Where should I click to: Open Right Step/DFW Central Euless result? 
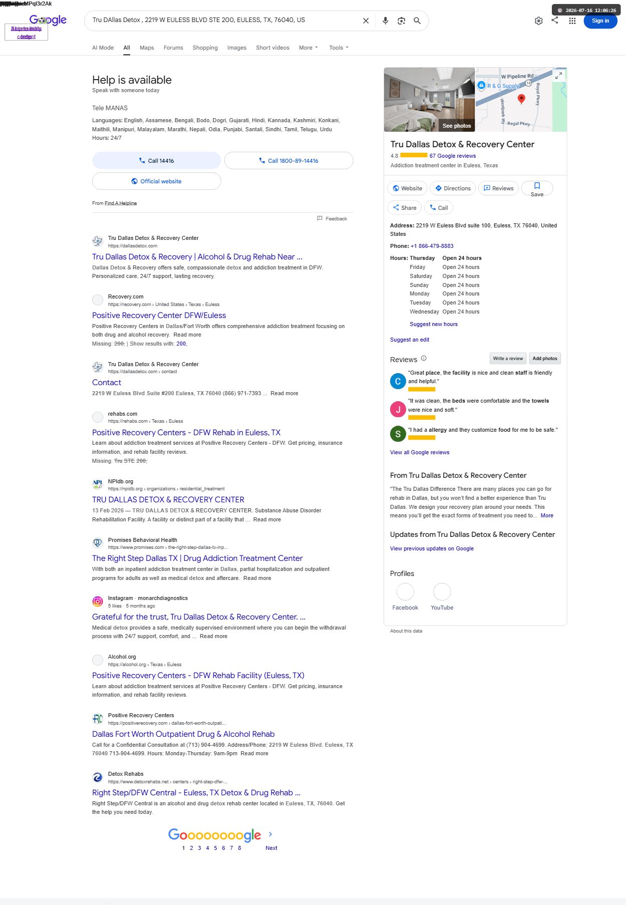pos(196,793)
